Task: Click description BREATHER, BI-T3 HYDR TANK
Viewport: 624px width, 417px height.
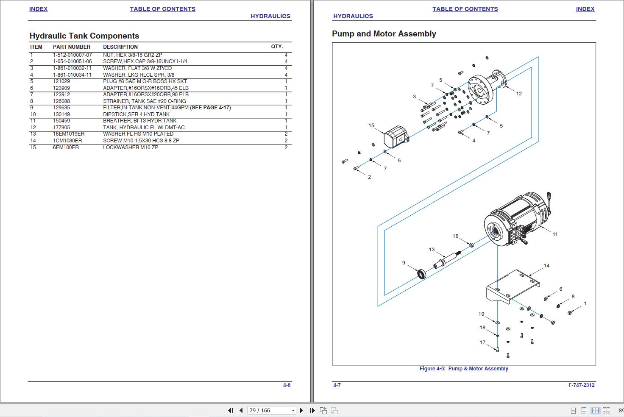Action: click(140, 121)
